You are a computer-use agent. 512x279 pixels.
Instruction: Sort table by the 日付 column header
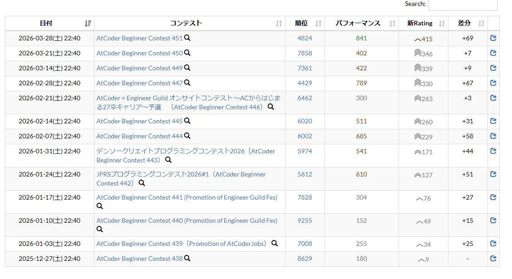49,23
